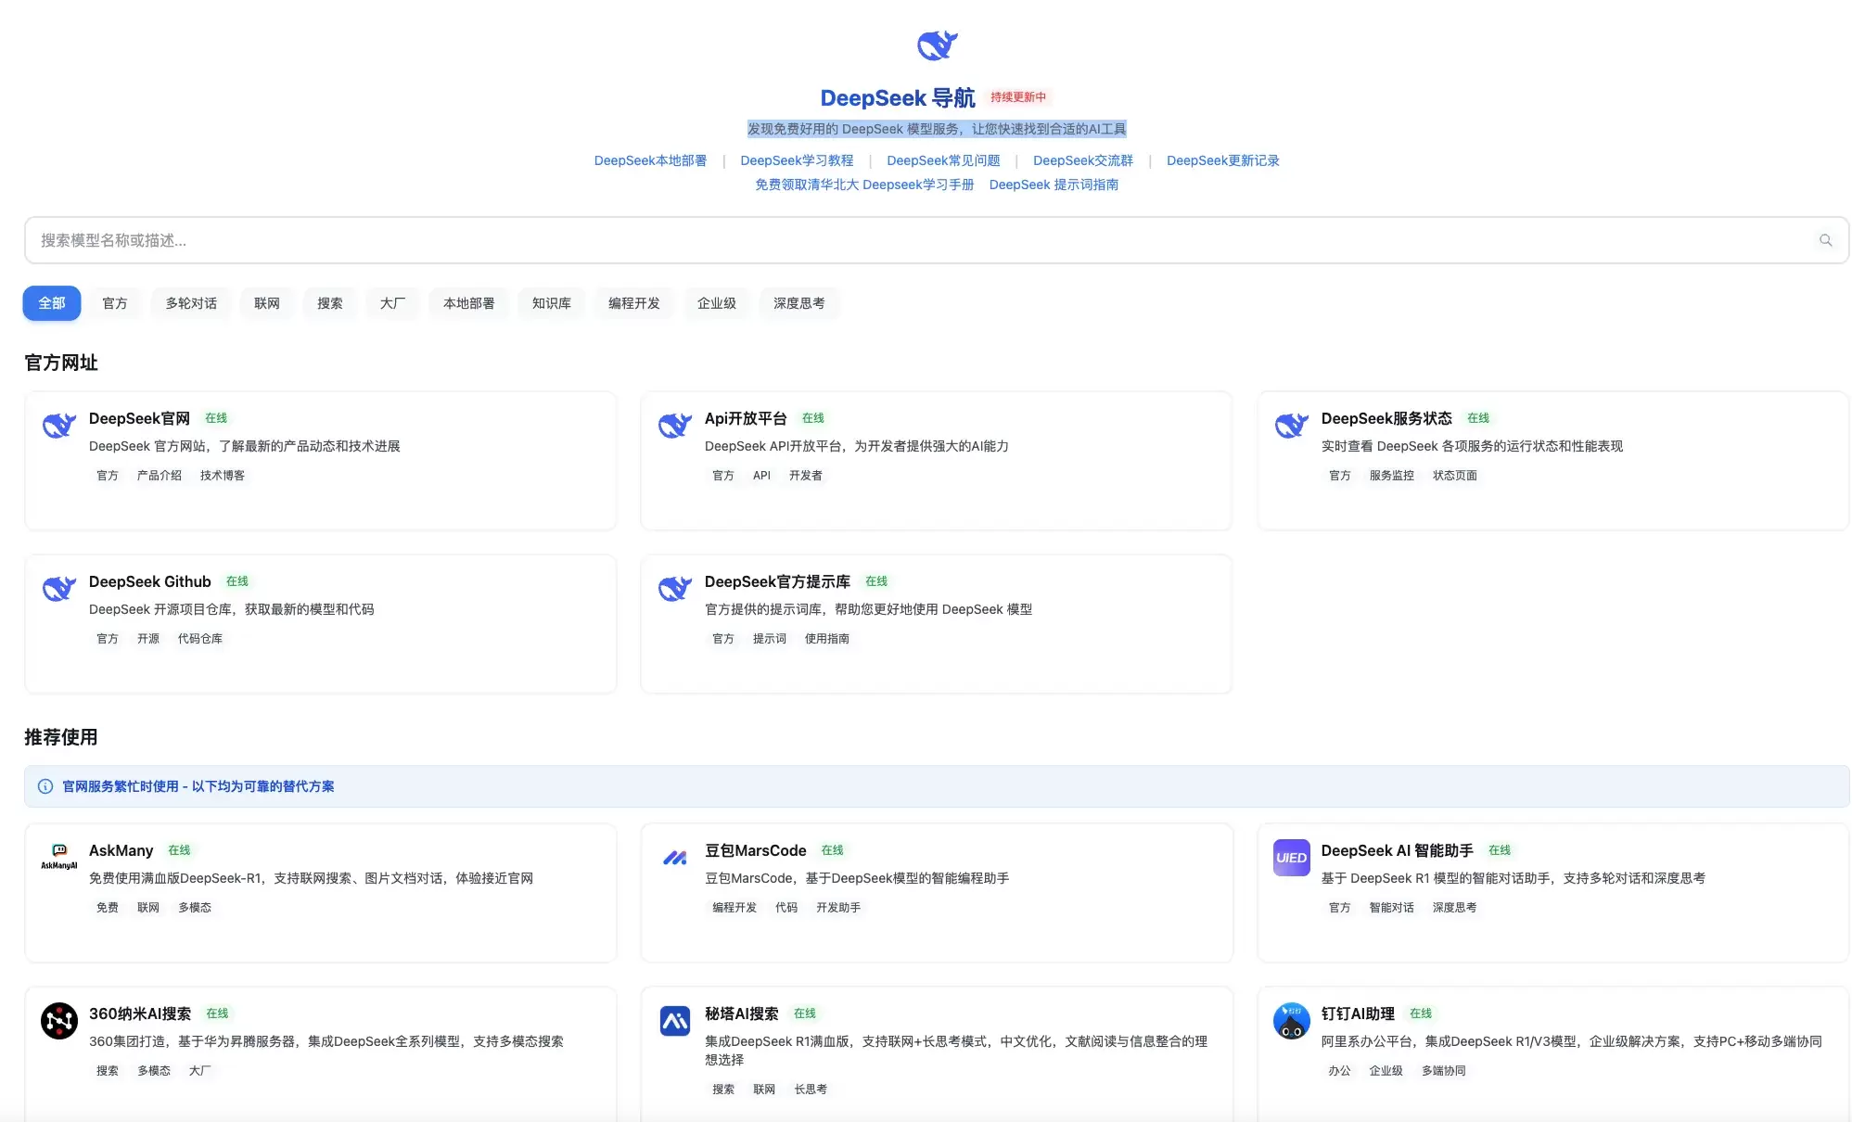Click the DeepSeek whale logo at top
1852x1122 pixels.
937,45
